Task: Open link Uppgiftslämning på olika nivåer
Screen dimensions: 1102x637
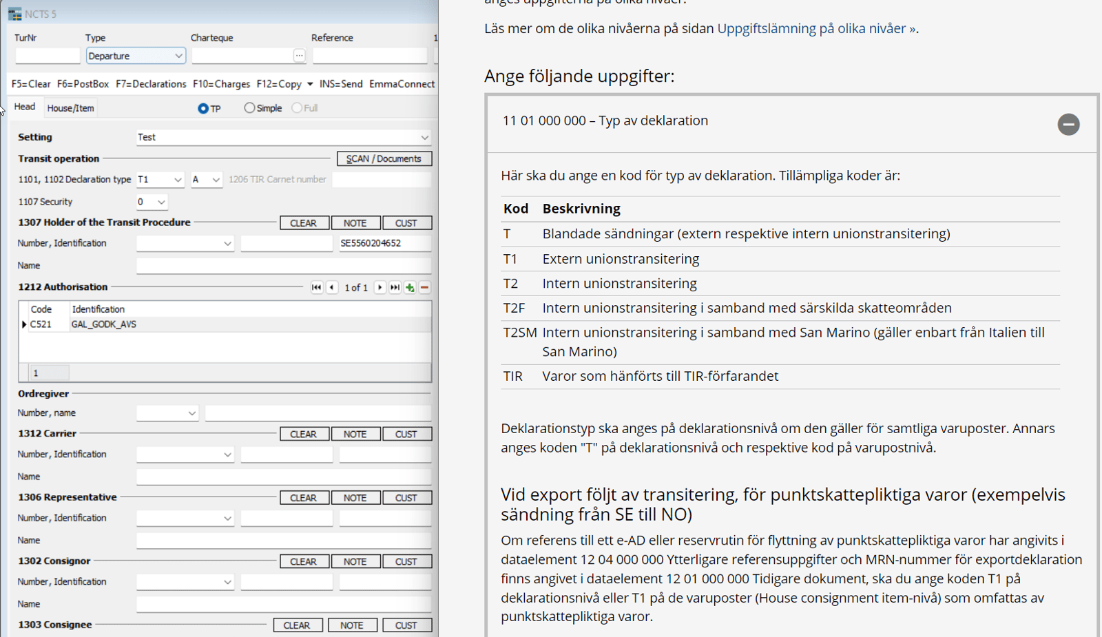Action: coord(816,28)
